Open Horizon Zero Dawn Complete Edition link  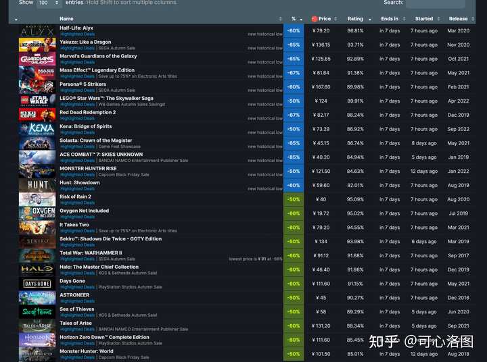point(104,337)
